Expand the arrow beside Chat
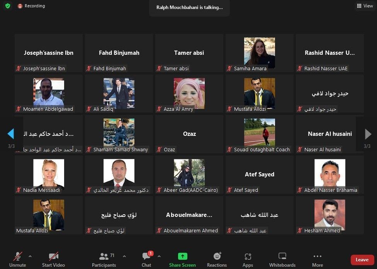This screenshot has width=377, height=269. [159, 256]
